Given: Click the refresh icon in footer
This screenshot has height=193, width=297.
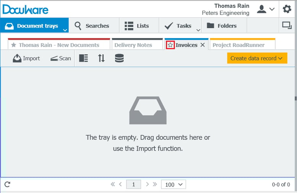Looking at the screenshot, I should 7,185.
